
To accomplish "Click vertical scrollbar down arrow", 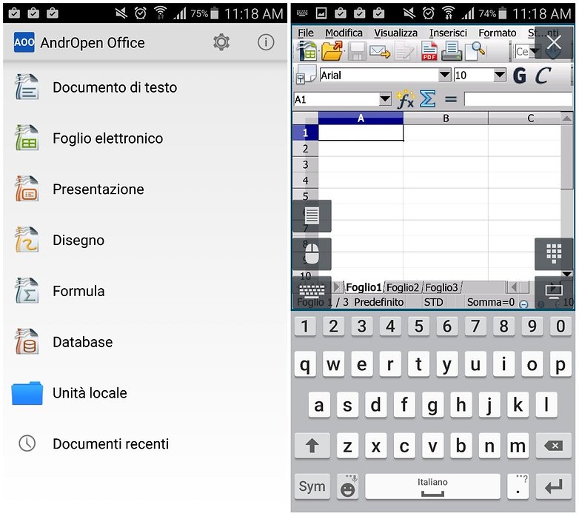I will [567, 273].
